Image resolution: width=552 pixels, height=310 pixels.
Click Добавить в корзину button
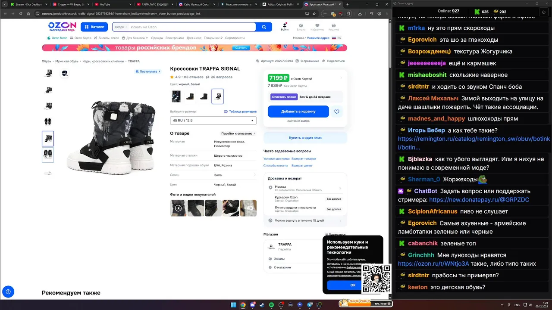pos(298,112)
